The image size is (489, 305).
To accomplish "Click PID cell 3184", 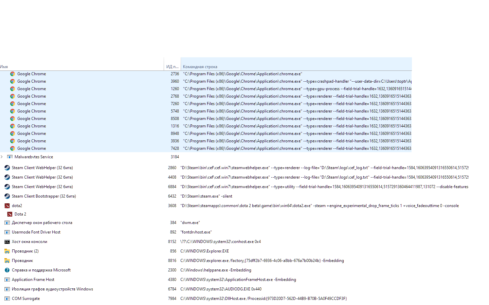I will pyautogui.click(x=175, y=157).
